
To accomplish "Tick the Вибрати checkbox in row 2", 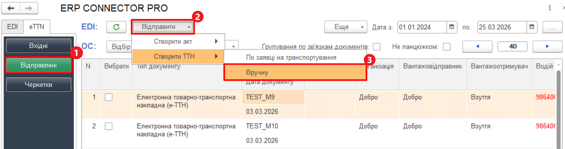I will (108, 126).
